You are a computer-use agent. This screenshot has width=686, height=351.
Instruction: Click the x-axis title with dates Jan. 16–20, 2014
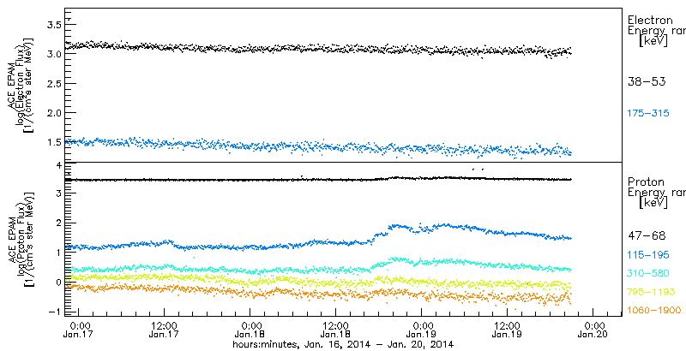[x=342, y=344]
